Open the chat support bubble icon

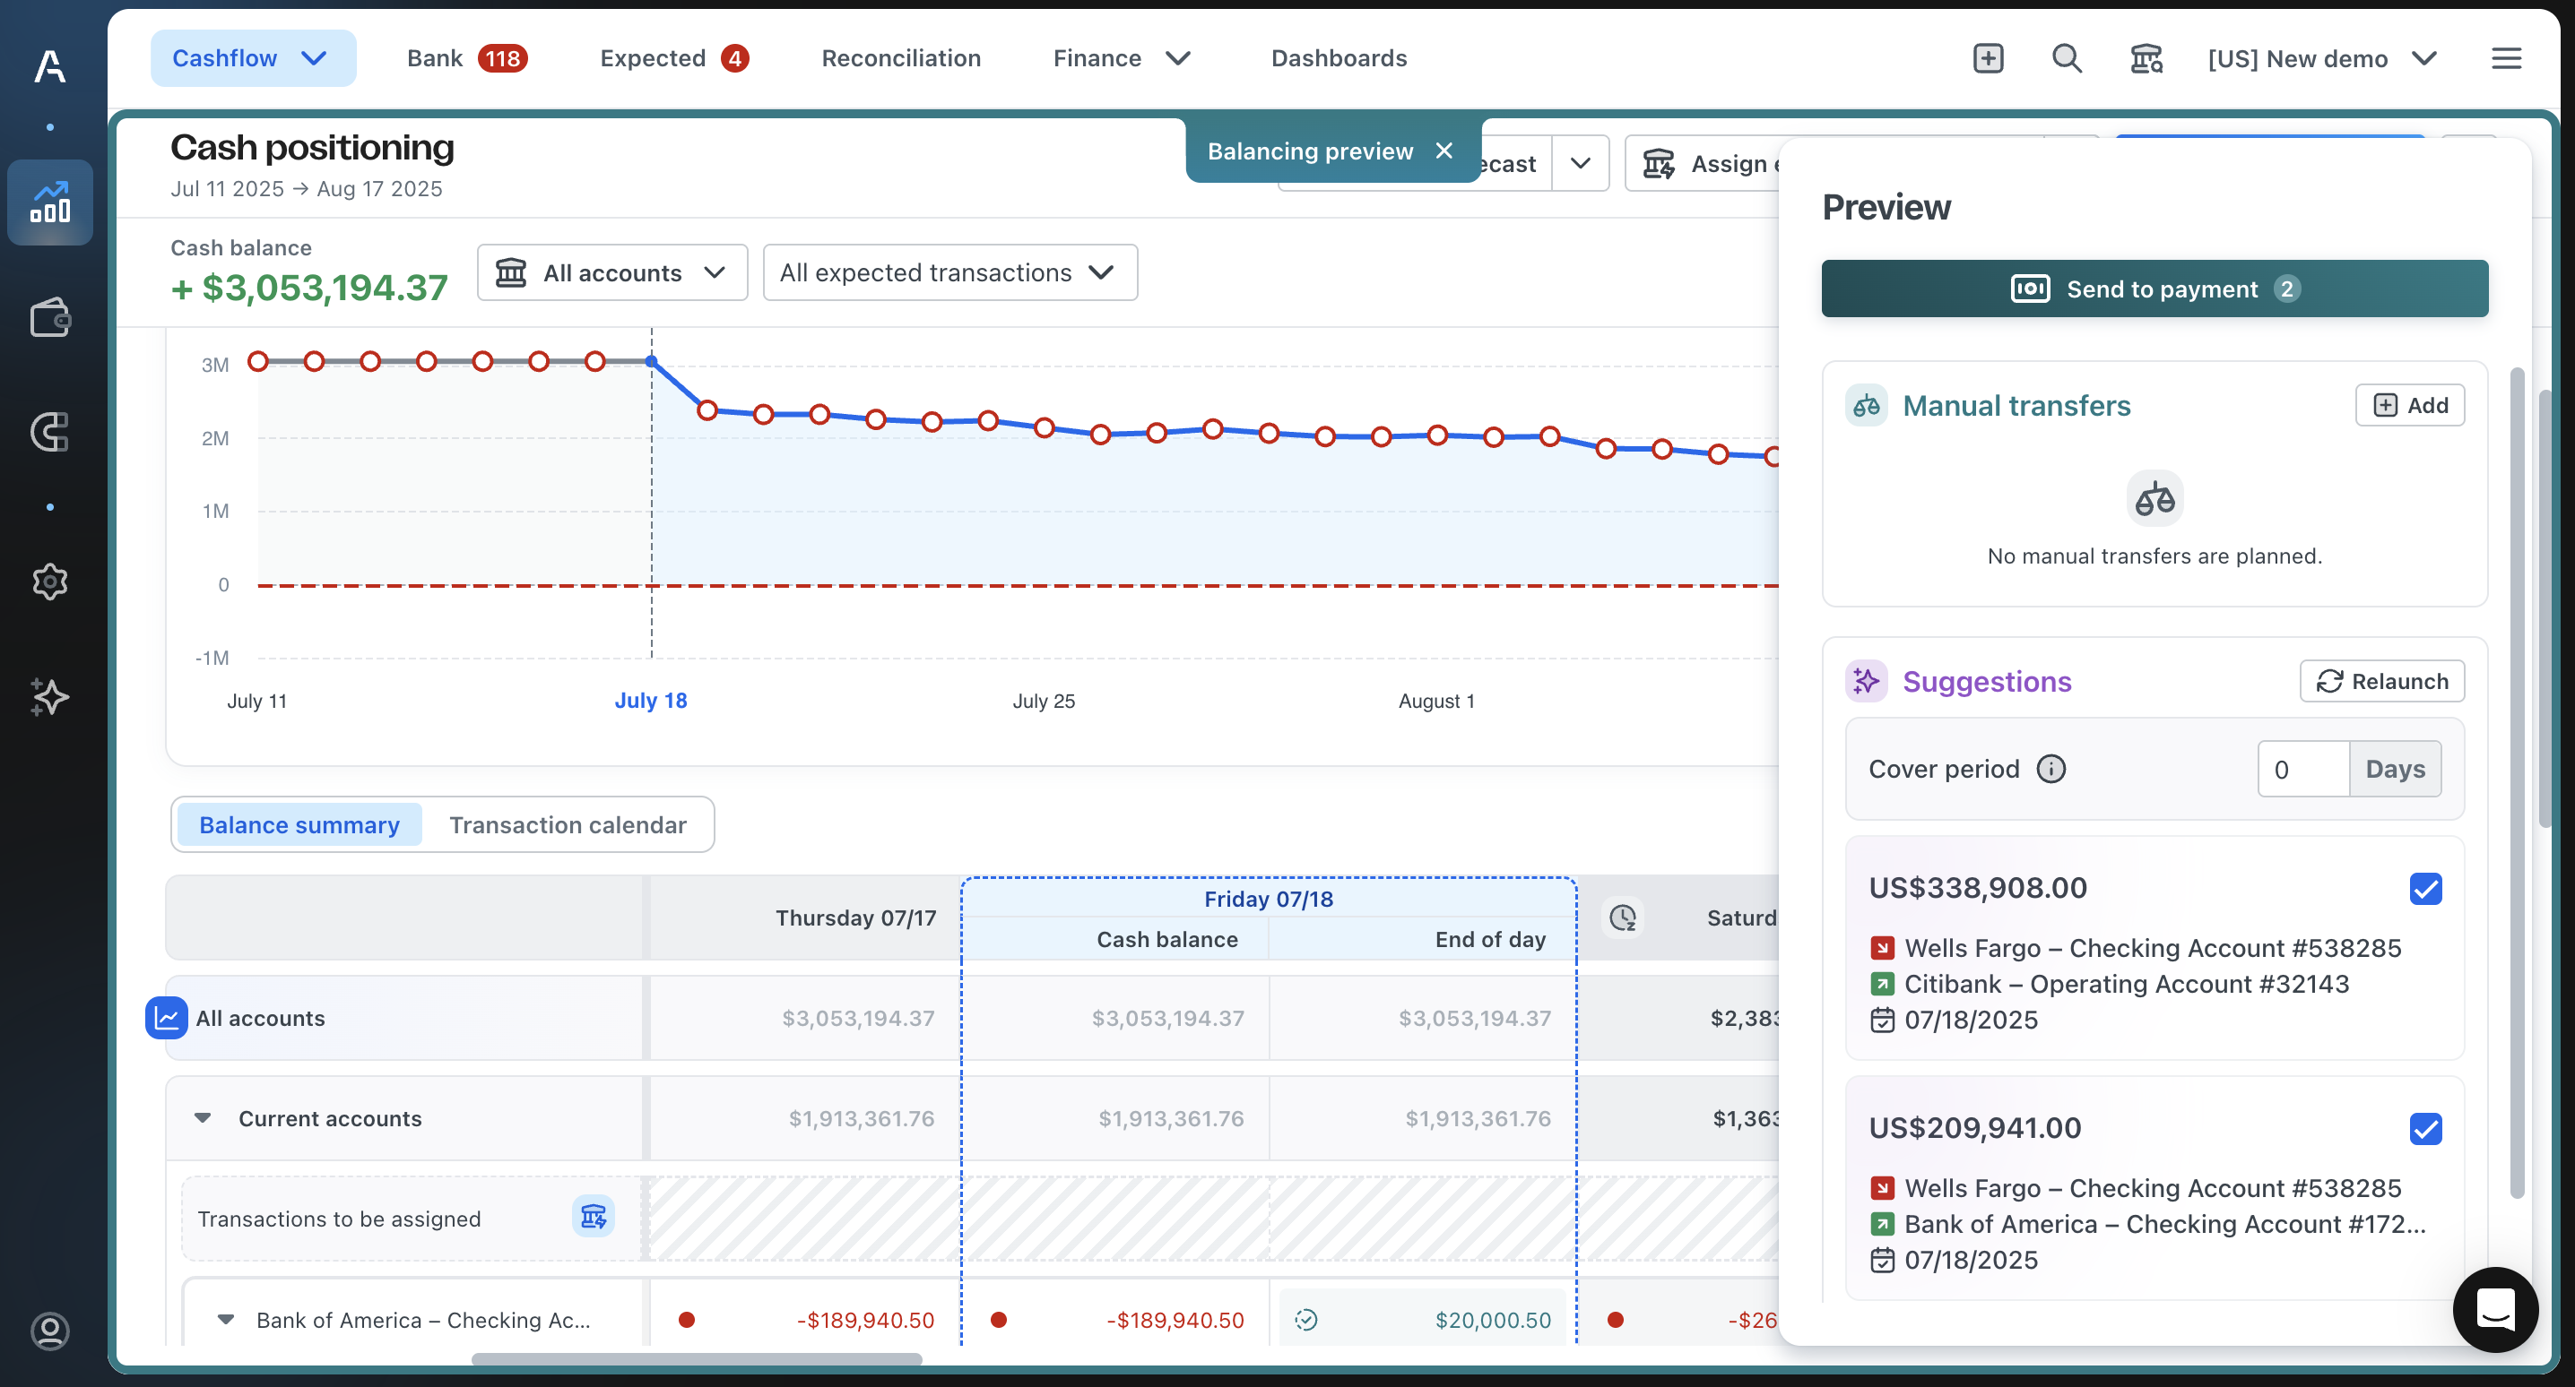[x=2495, y=1309]
